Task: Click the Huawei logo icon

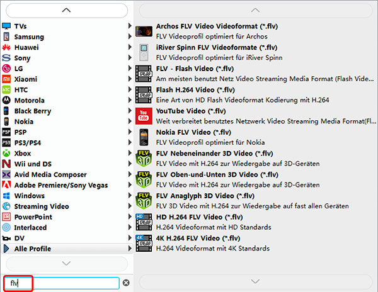Action: pos(6,47)
